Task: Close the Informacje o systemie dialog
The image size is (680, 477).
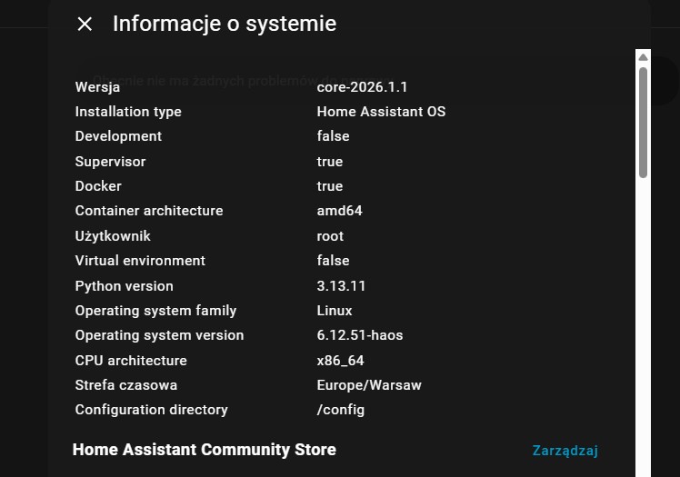Action: 85,25
